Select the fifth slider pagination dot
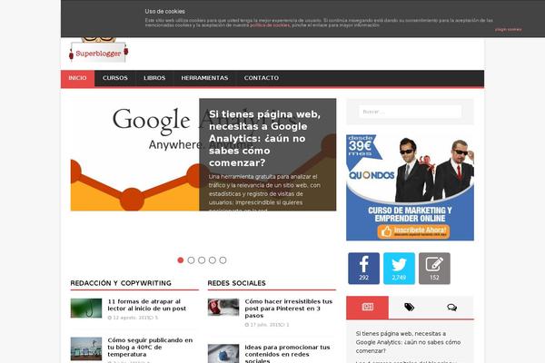 pos(223,260)
